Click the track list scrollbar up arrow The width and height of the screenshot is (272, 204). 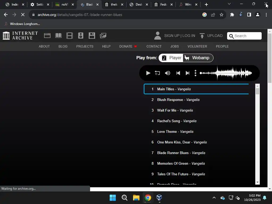click(x=257, y=86)
